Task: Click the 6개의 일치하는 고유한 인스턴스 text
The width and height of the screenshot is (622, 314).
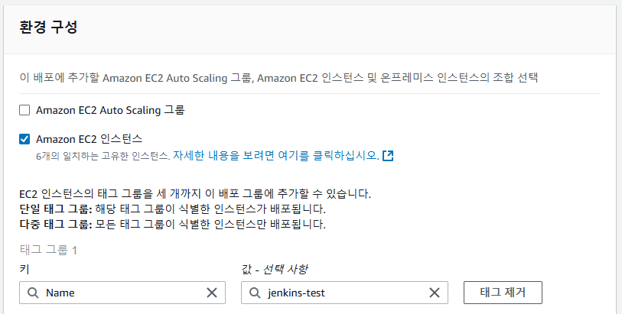Action: pos(103,156)
